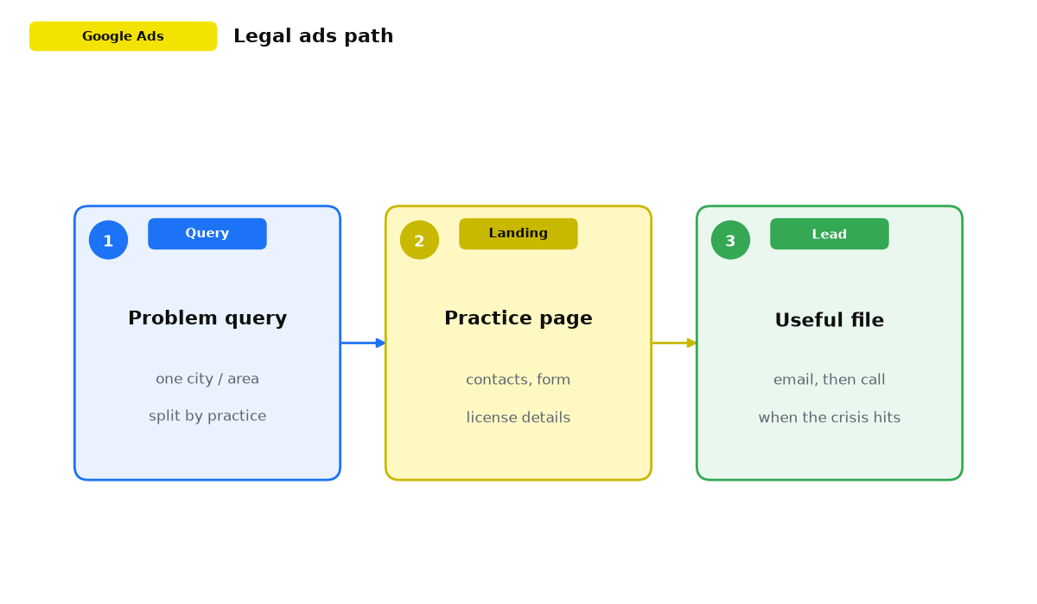Click the blue Query tag
Image resolution: width=1037 pixels, height=604 pixels.
[x=207, y=234]
